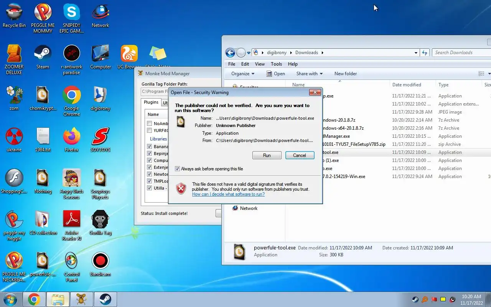Image resolution: width=491 pixels, height=307 pixels.
Task: Select the ZOOMER DELUXE desktop icon
Action: (14, 60)
